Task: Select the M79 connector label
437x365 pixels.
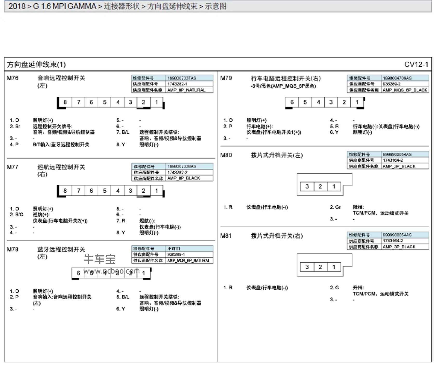Action: pyautogui.click(x=226, y=78)
